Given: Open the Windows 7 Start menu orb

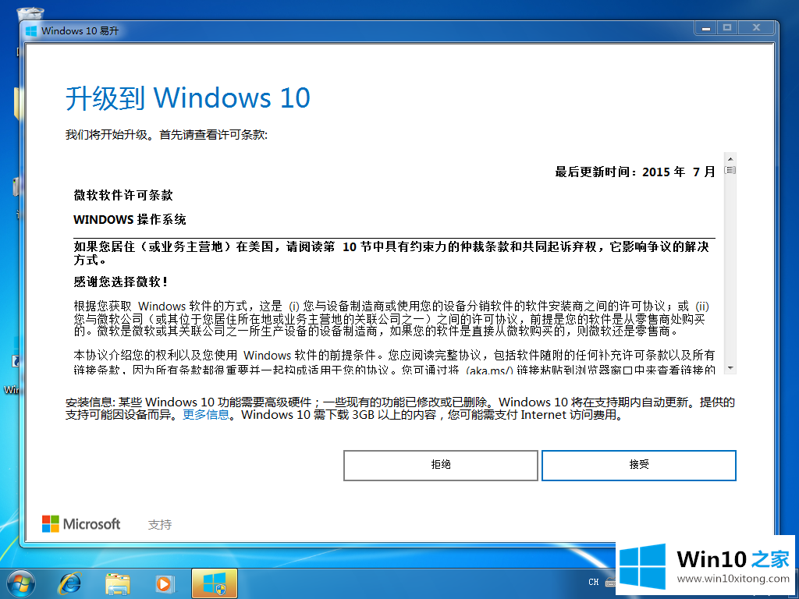Looking at the screenshot, I should point(21,583).
